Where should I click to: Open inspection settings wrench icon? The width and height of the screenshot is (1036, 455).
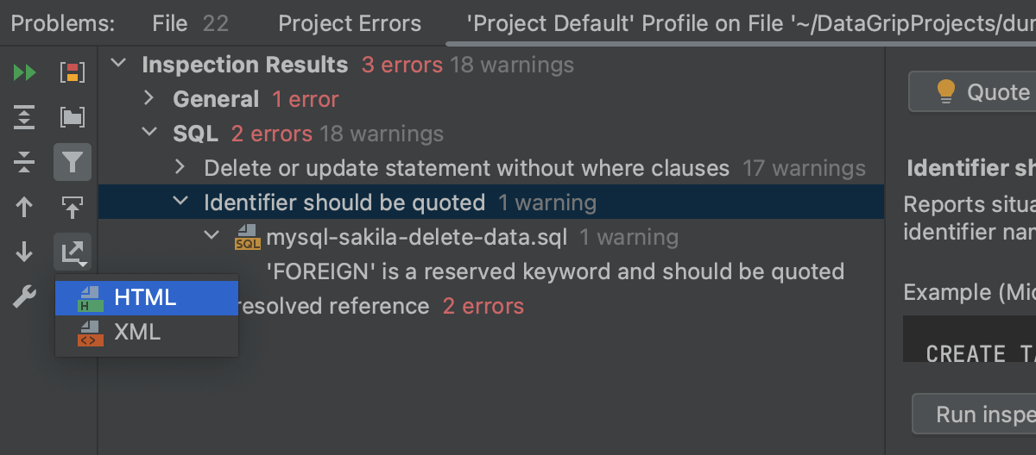click(25, 297)
